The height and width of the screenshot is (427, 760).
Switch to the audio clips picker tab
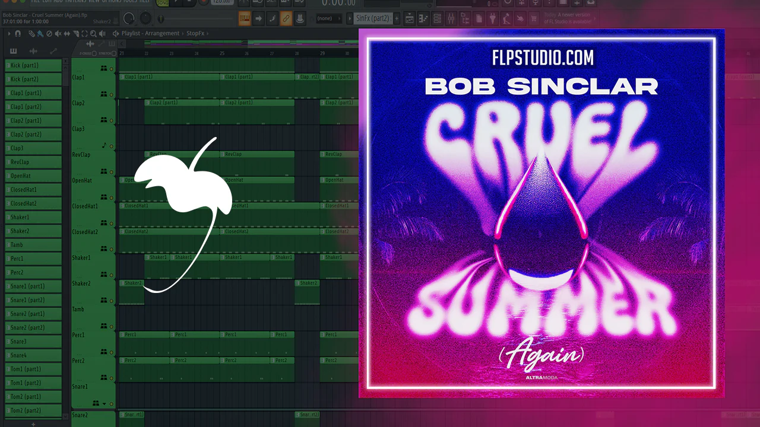pos(33,51)
